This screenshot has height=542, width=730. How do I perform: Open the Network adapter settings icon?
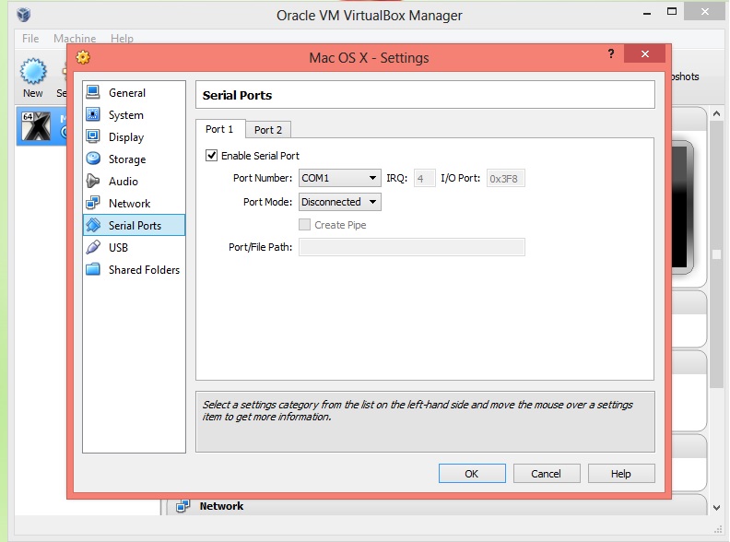tap(93, 204)
